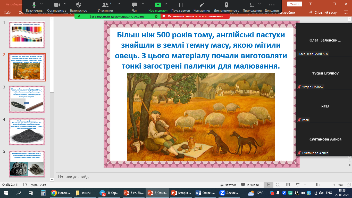The width and height of the screenshot is (352, 198).
Task: Switch to Slide Sorter view
Action: pyautogui.click(x=278, y=185)
